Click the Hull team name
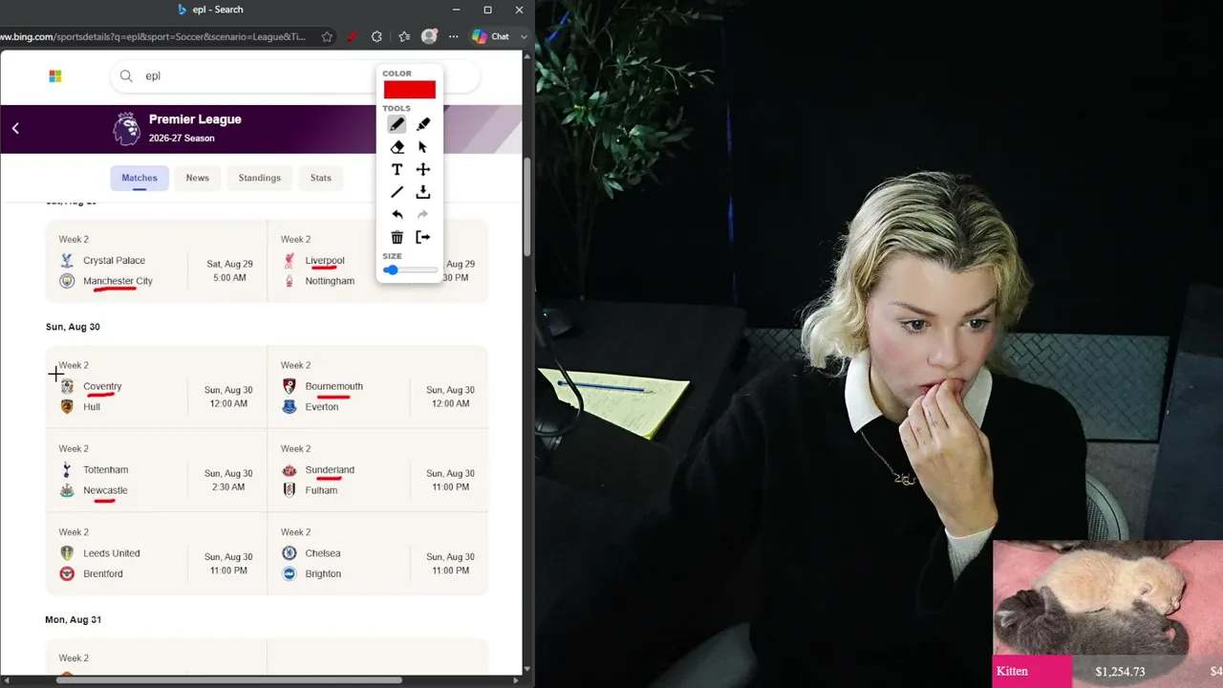The image size is (1223, 688). [x=92, y=407]
